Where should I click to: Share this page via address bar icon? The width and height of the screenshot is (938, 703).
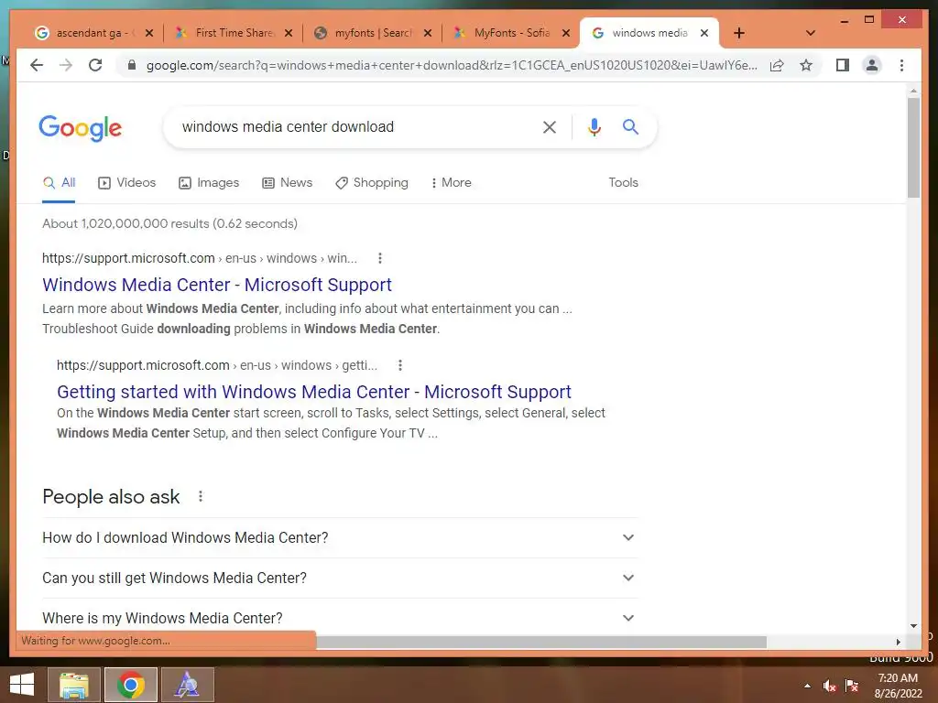(x=777, y=65)
